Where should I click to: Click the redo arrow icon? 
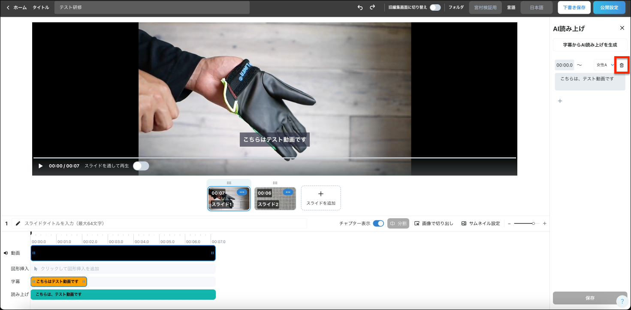(372, 7)
